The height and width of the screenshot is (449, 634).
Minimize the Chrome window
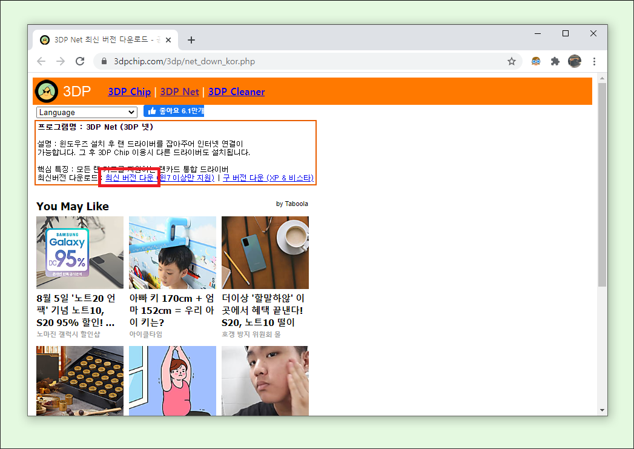pyautogui.click(x=538, y=33)
